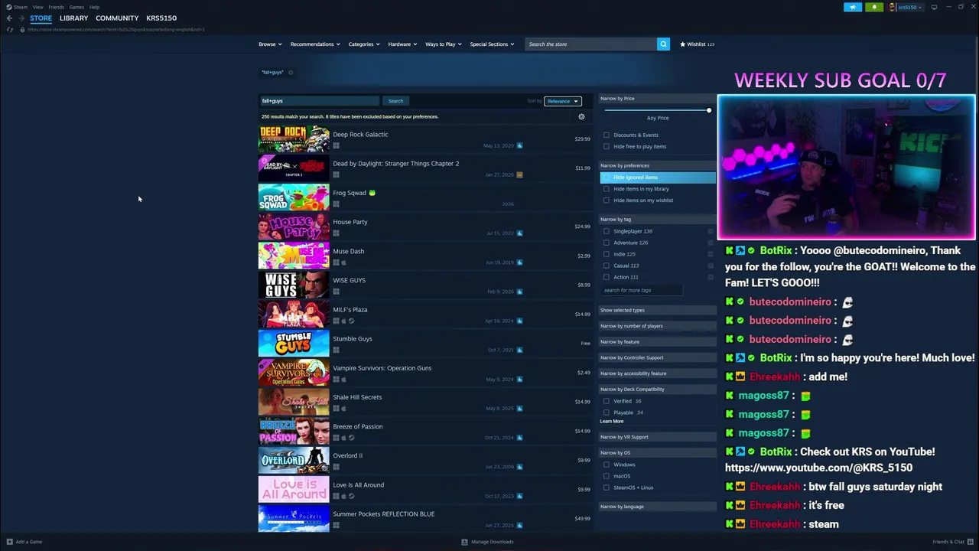Viewport: 979px width, 551px height.
Task: Click the blue magnifier store search icon
Action: (663, 44)
